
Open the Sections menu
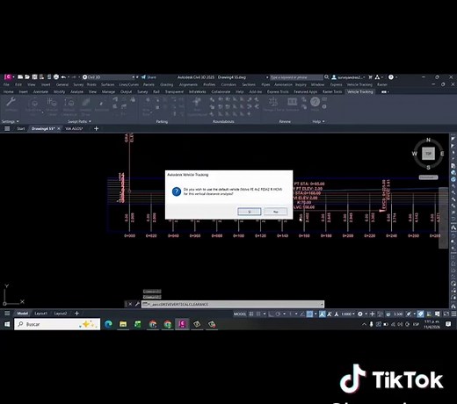[249, 84]
